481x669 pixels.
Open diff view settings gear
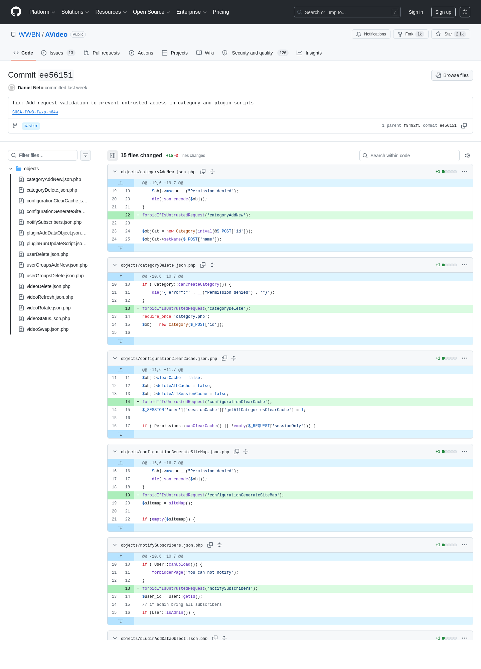468,156
